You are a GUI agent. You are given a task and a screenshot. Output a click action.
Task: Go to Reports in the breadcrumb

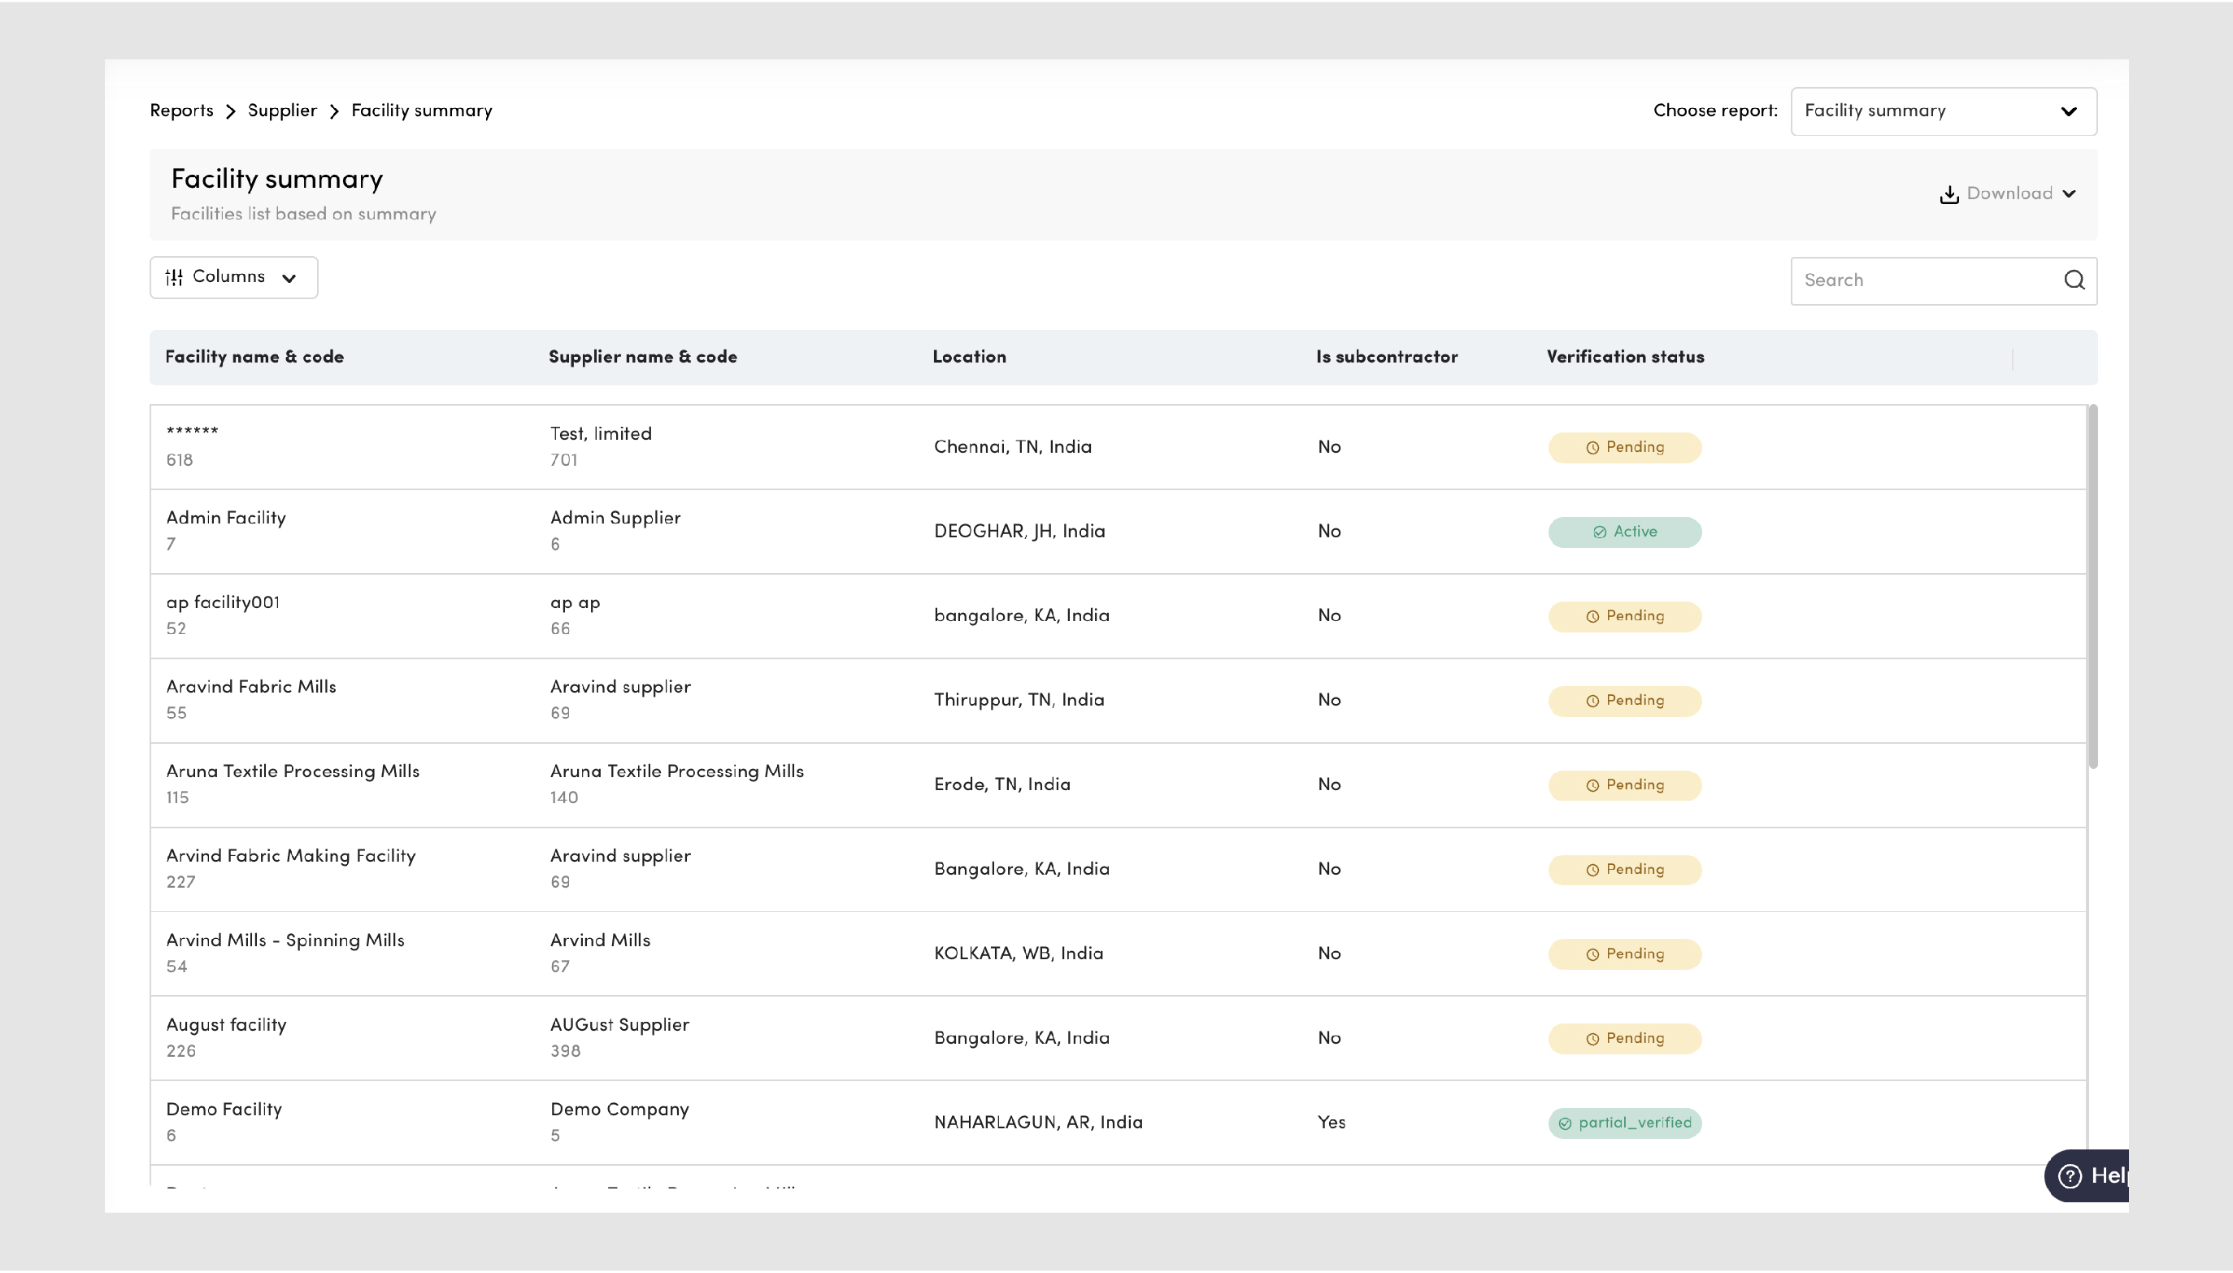click(181, 111)
